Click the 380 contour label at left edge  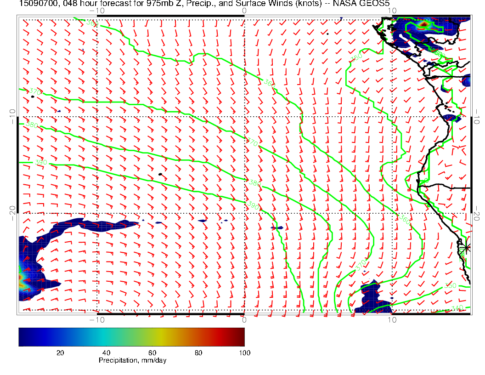point(32,125)
